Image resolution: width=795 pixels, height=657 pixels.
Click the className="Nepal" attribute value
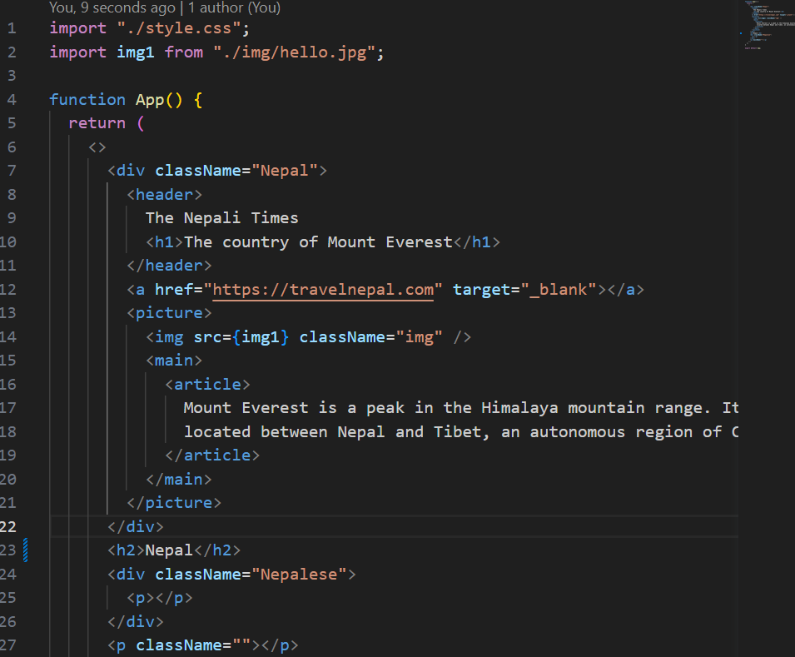click(x=285, y=171)
